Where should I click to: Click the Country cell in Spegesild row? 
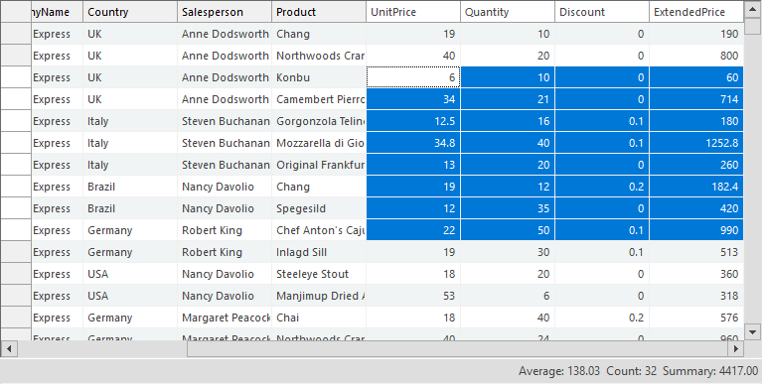(130, 208)
